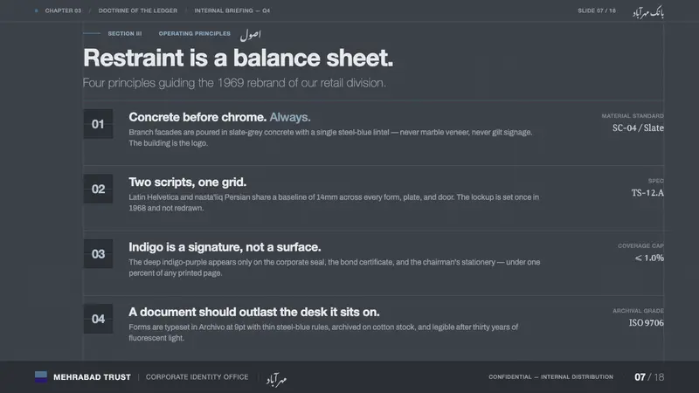The width and height of the screenshot is (699, 393).
Task: Click the Operating Principles label
Action: 194,33
